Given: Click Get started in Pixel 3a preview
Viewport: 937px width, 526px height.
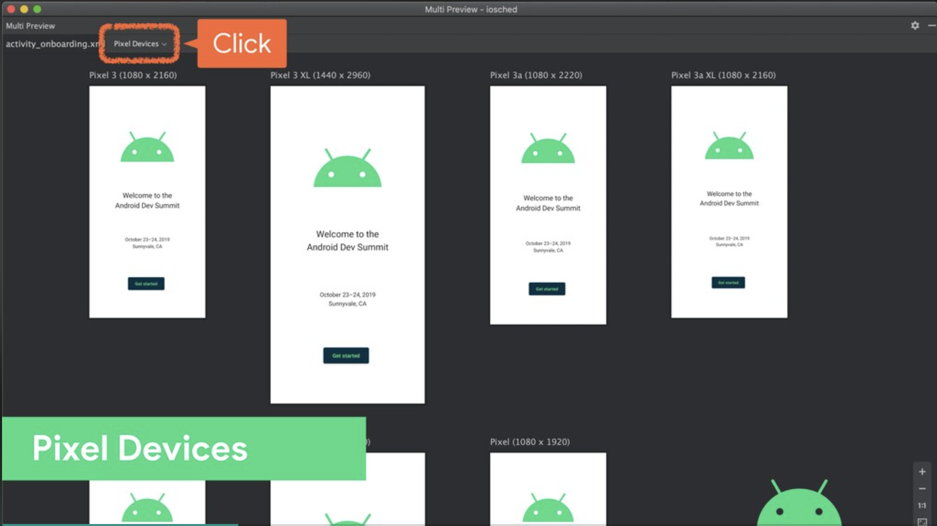Looking at the screenshot, I should [x=546, y=289].
